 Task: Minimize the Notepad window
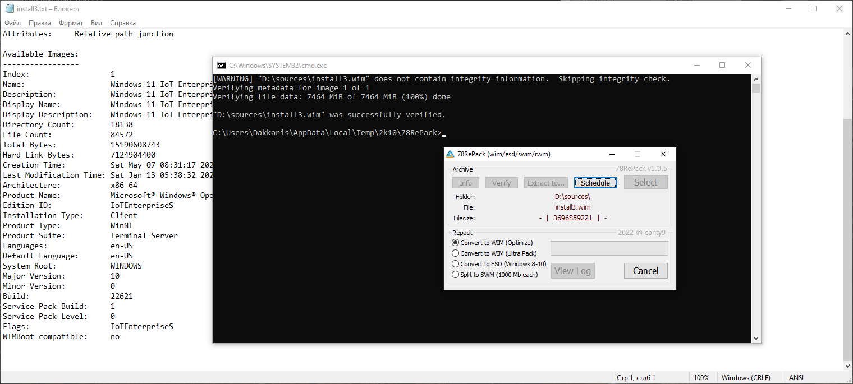click(788, 8)
